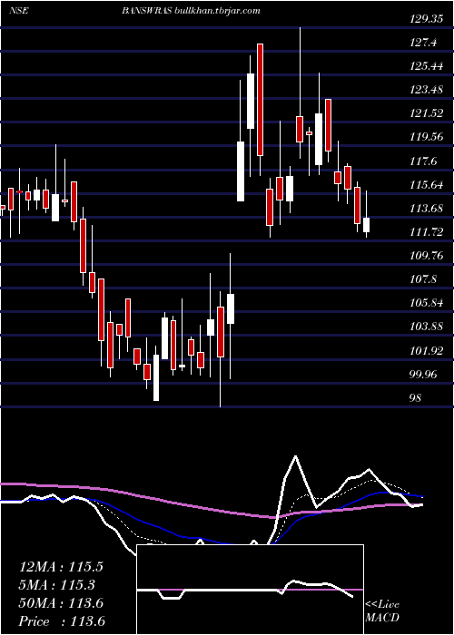
Task: Click the last white candlestick at chart's right end
Action: coord(367,225)
